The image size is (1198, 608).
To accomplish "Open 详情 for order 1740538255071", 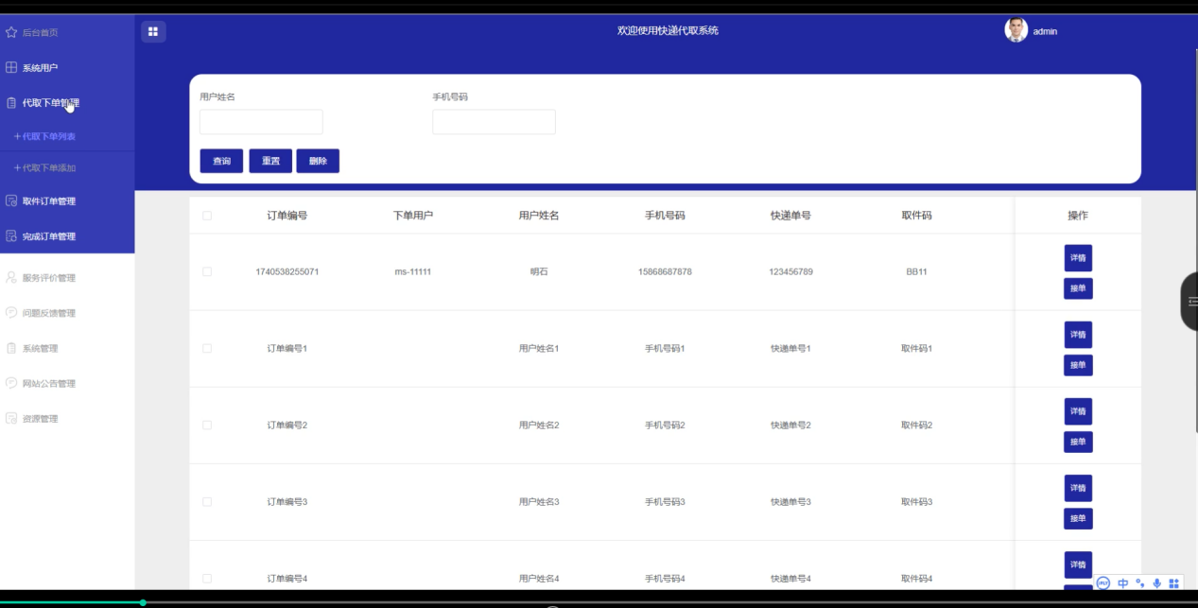I will (1078, 257).
